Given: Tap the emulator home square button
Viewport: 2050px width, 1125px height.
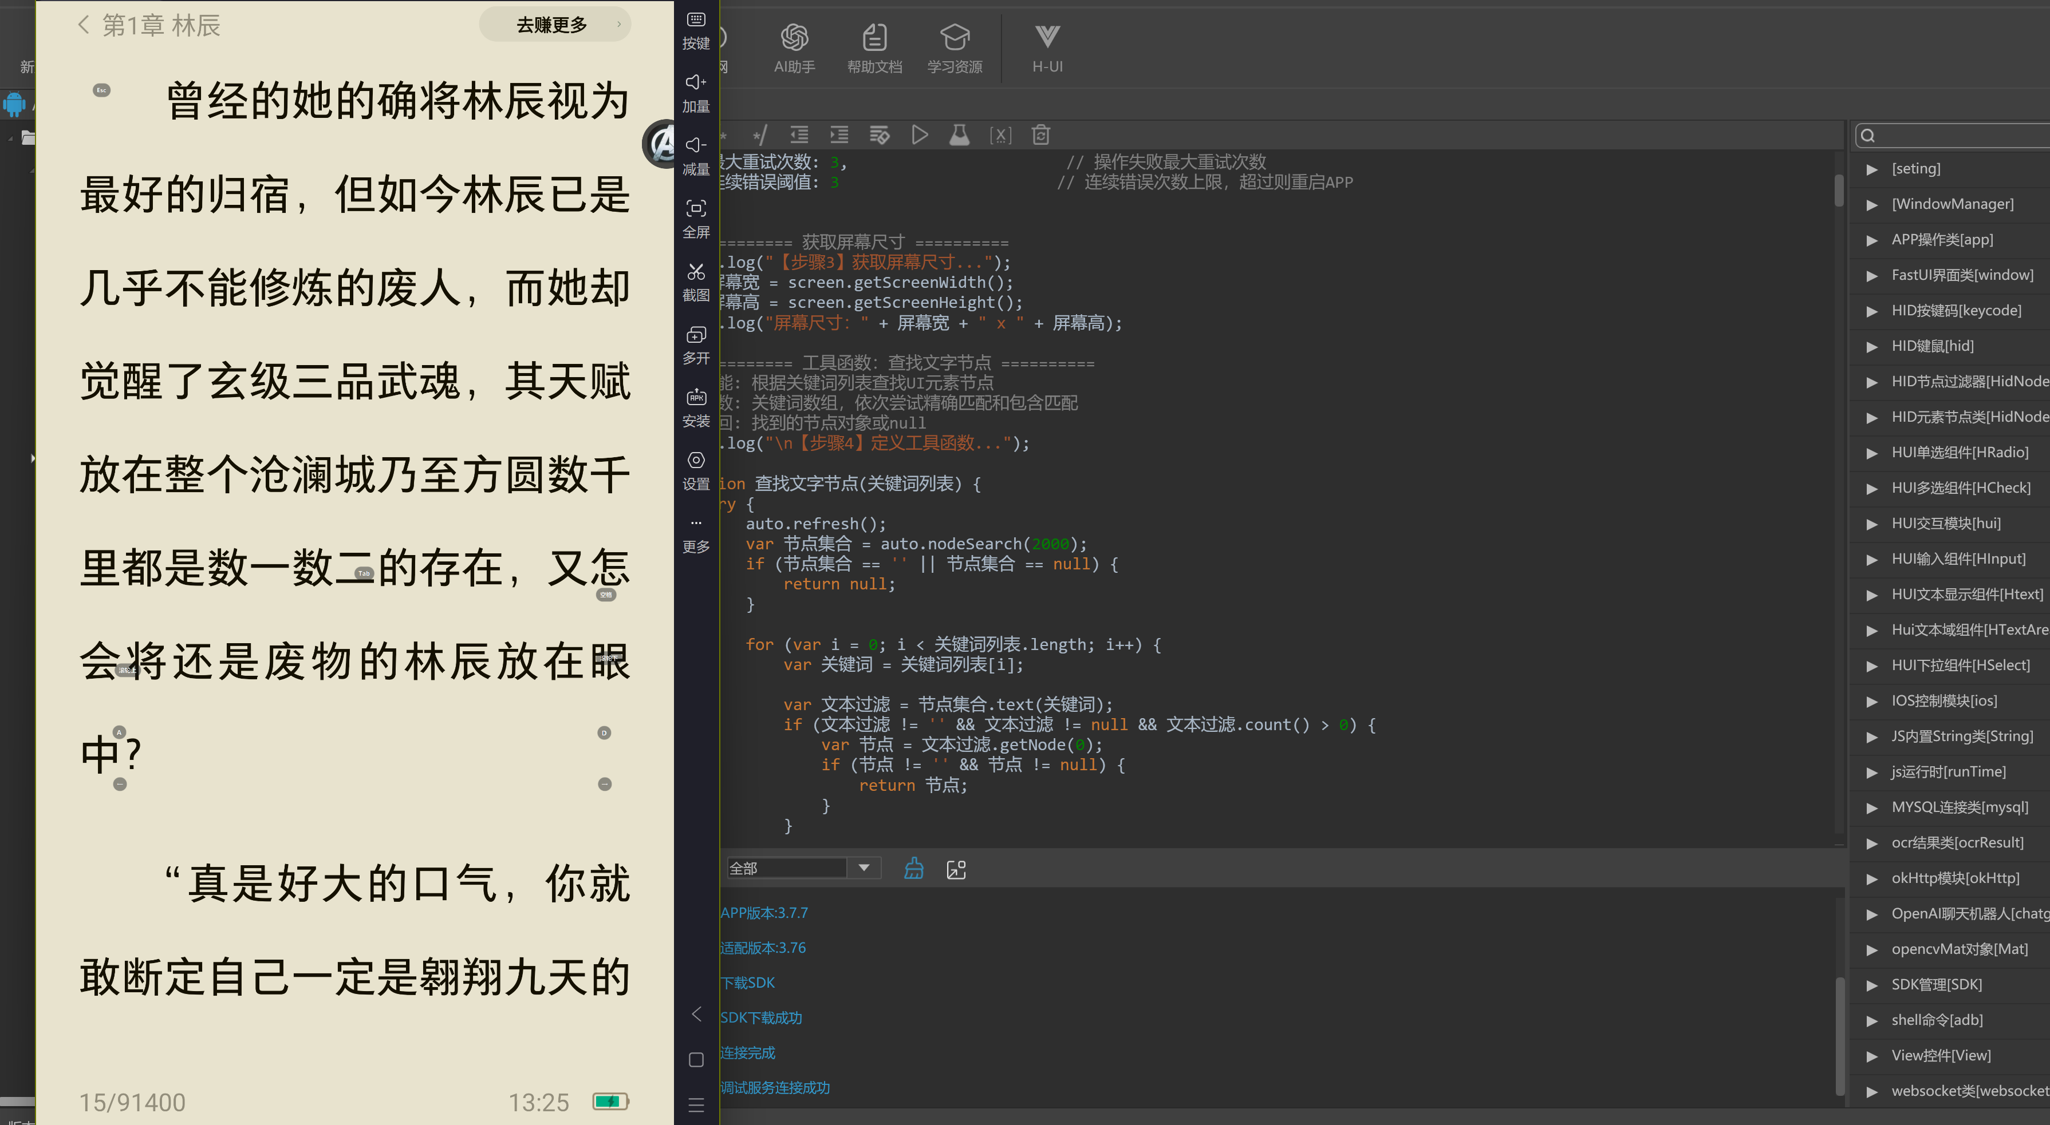Looking at the screenshot, I should pyautogui.click(x=696, y=1060).
